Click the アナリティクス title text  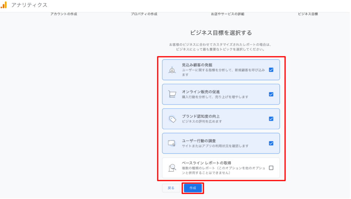(x=29, y=5)
